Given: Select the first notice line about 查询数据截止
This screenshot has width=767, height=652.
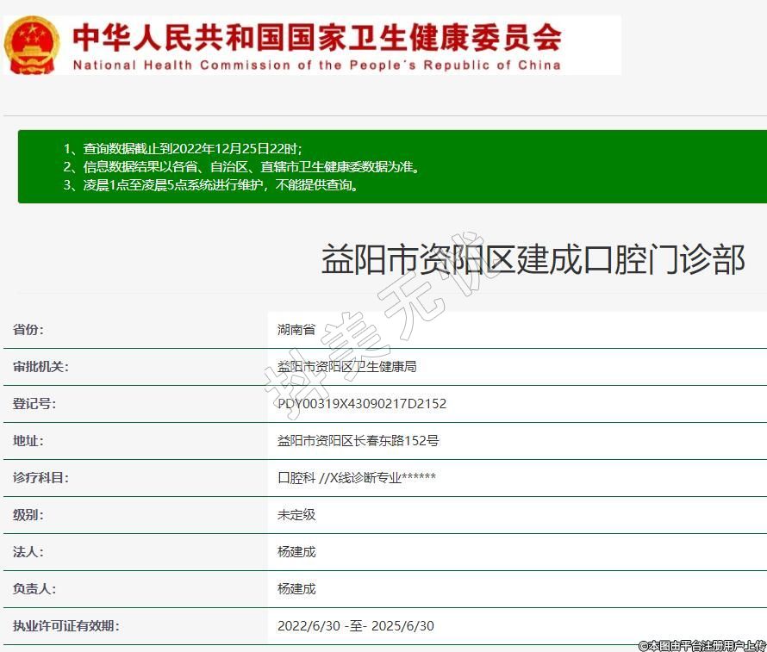Looking at the screenshot, I should click(183, 148).
